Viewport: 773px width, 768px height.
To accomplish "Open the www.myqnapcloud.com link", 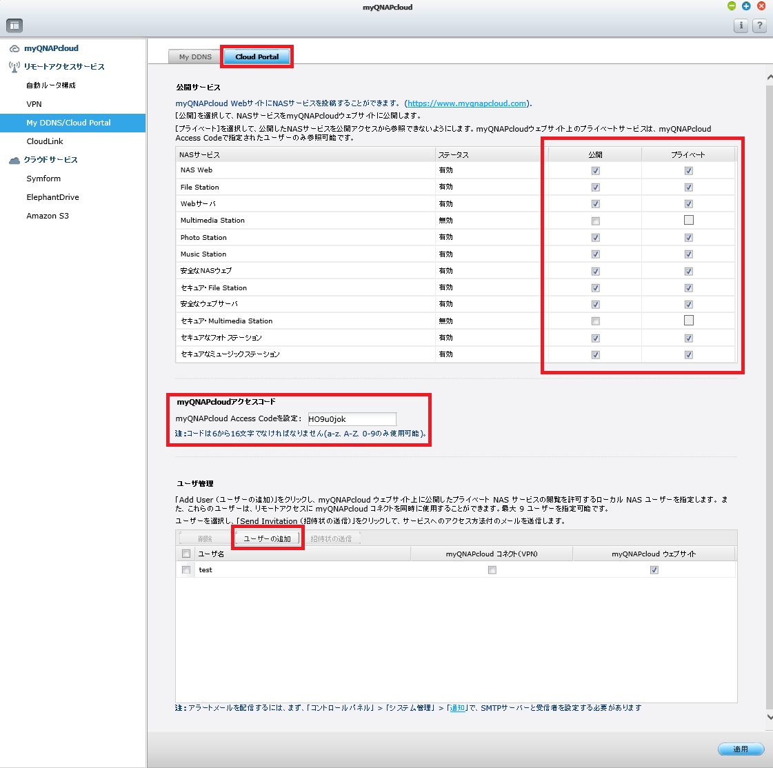I will click(467, 103).
